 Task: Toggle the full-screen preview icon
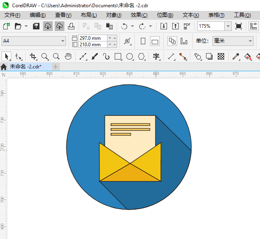[x=238, y=26]
